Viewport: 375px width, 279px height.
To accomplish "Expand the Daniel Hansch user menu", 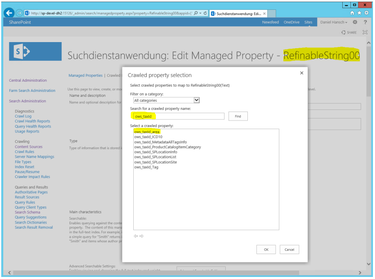I will (x=334, y=22).
